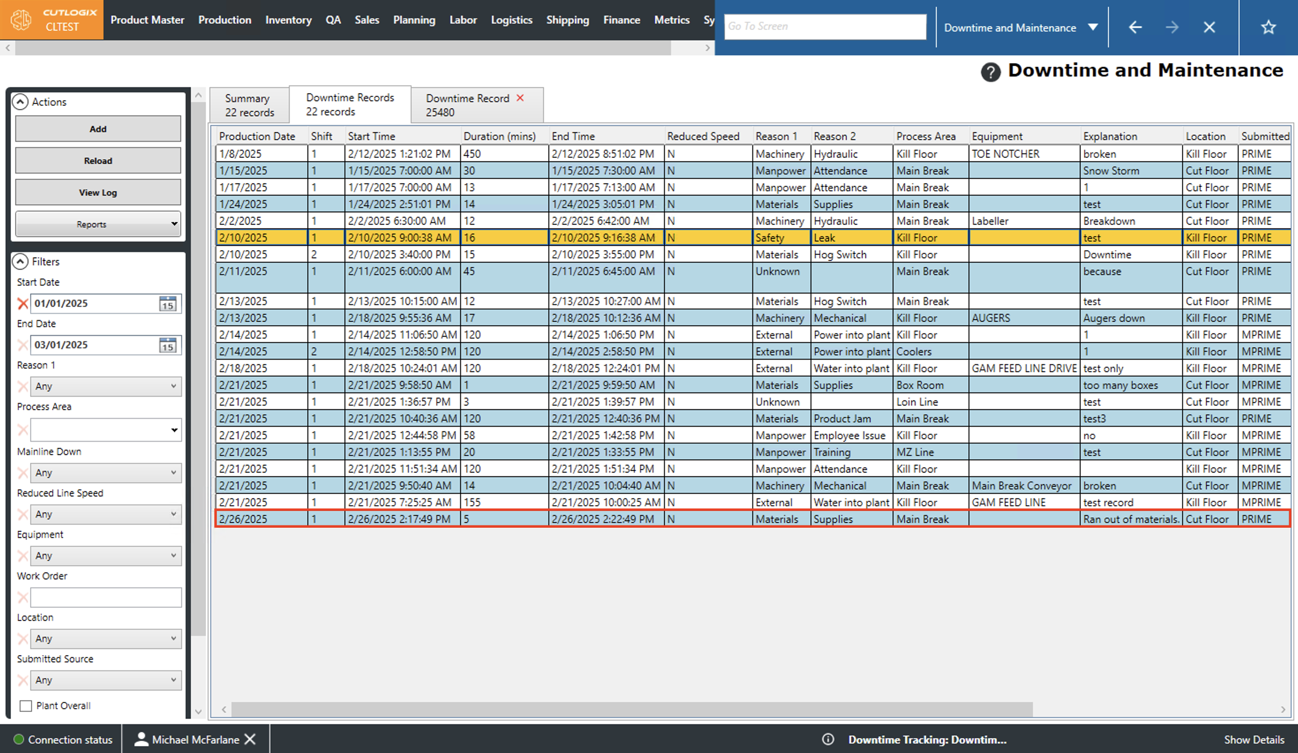Click the info icon in status bar
The width and height of the screenshot is (1298, 753).
[828, 740]
